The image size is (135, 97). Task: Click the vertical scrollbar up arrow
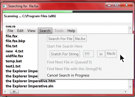pos(130,28)
